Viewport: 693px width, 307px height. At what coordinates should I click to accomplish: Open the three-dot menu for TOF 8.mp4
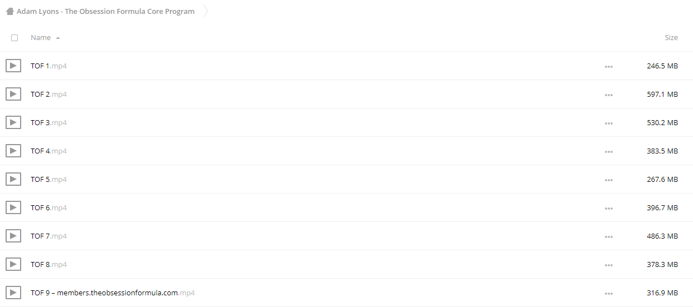608,265
